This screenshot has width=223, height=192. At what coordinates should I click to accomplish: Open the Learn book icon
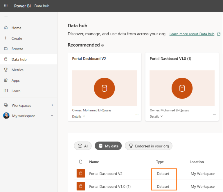[6, 91]
